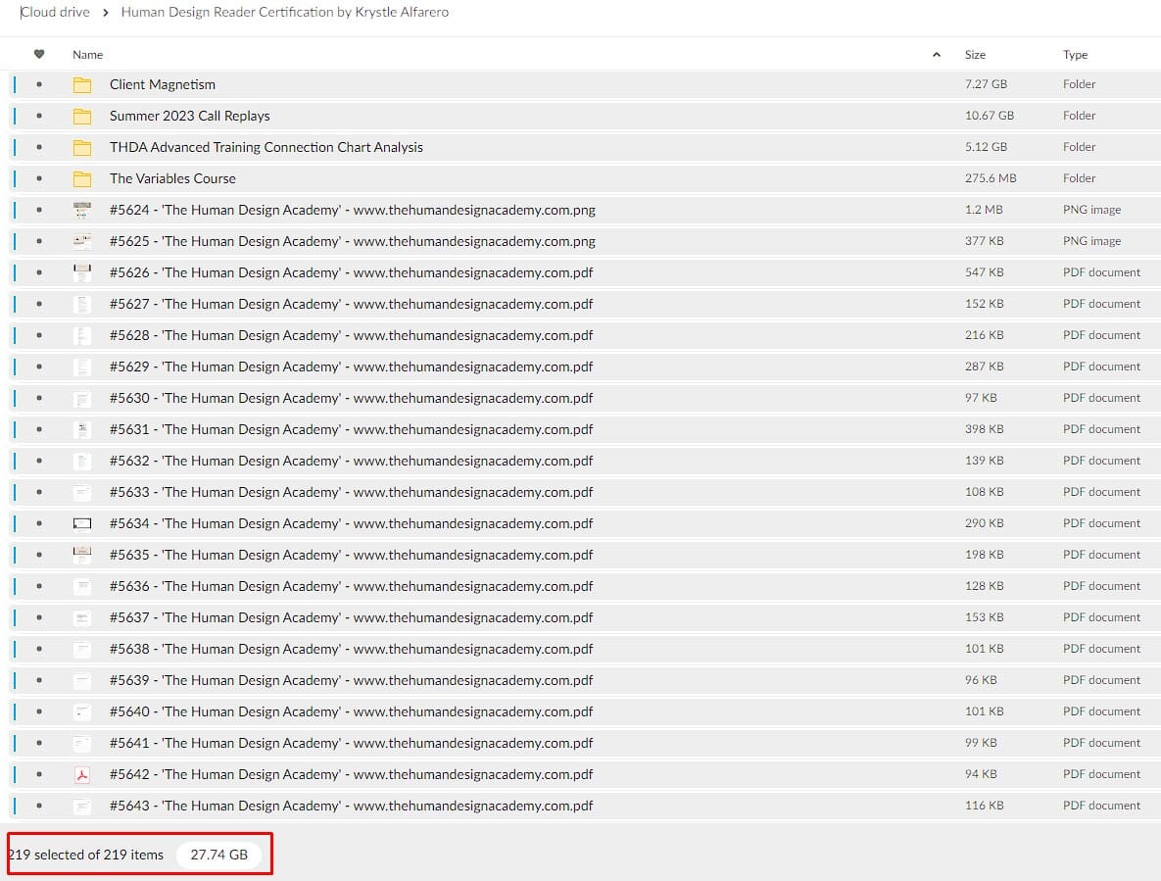
Task: Click the #5642 red PDF file icon
Action: click(x=82, y=774)
